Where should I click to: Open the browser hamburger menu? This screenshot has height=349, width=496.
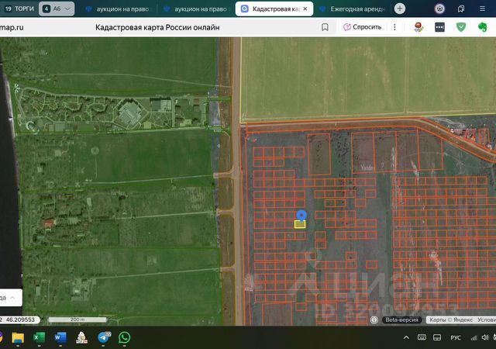click(x=482, y=9)
